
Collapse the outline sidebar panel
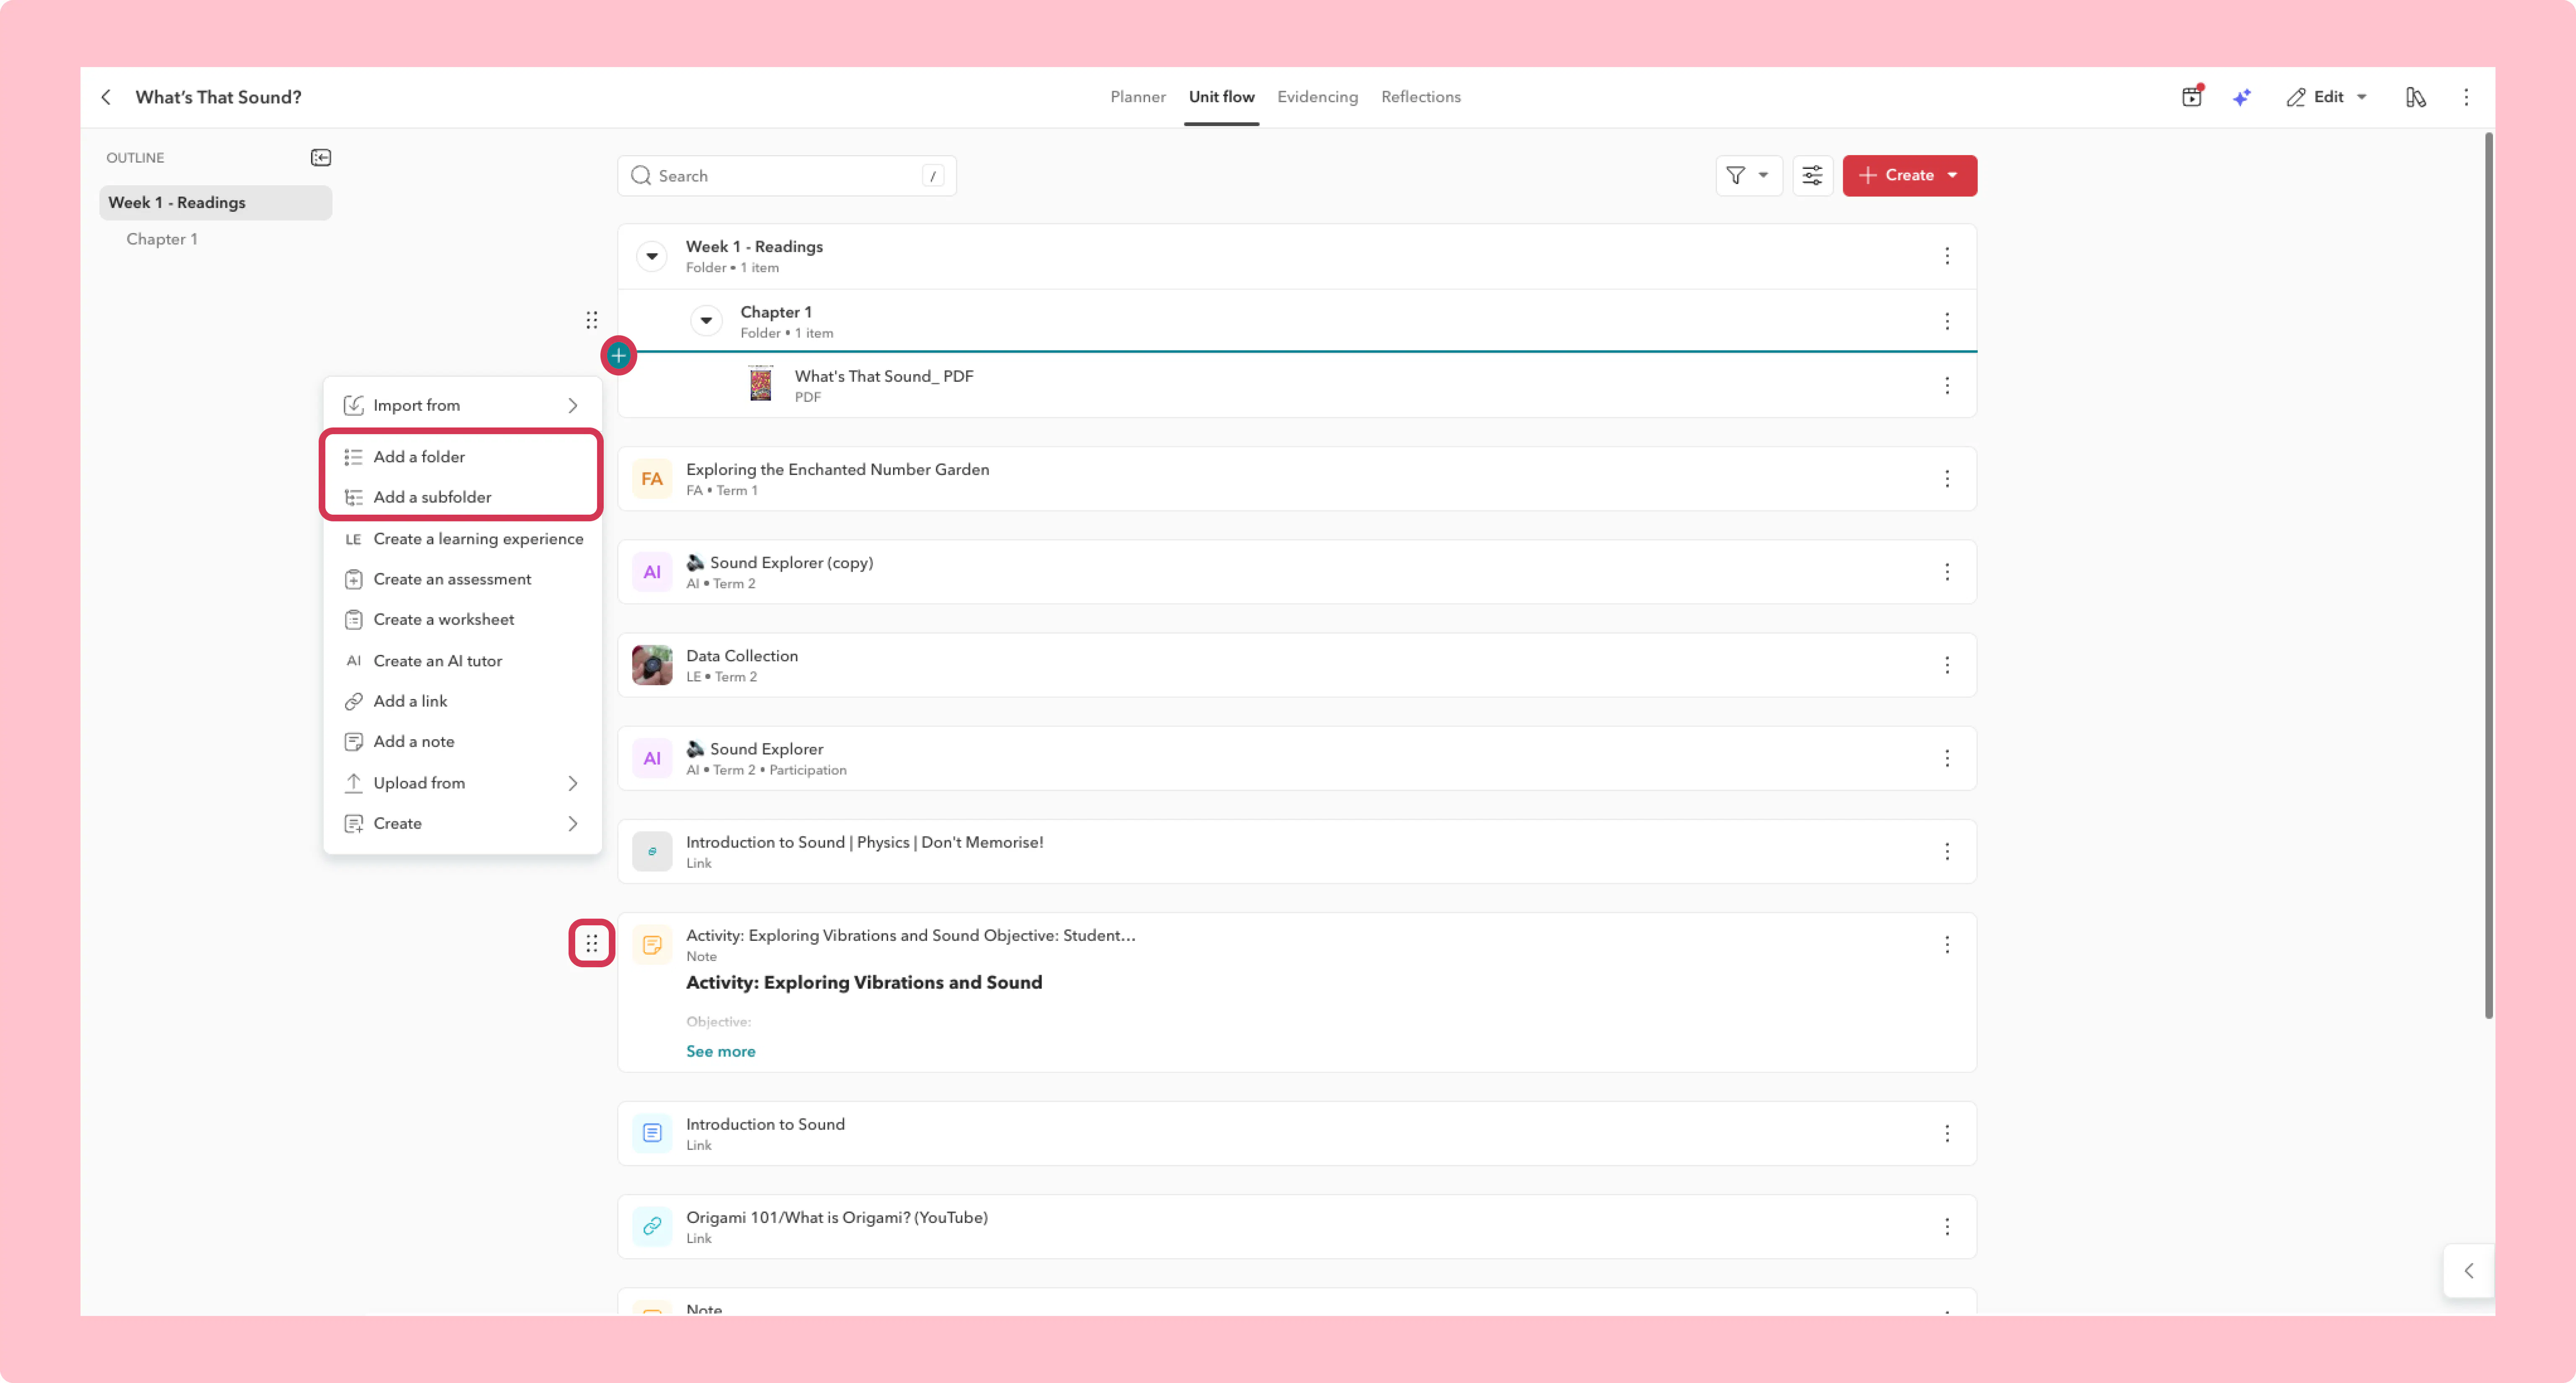coord(321,158)
